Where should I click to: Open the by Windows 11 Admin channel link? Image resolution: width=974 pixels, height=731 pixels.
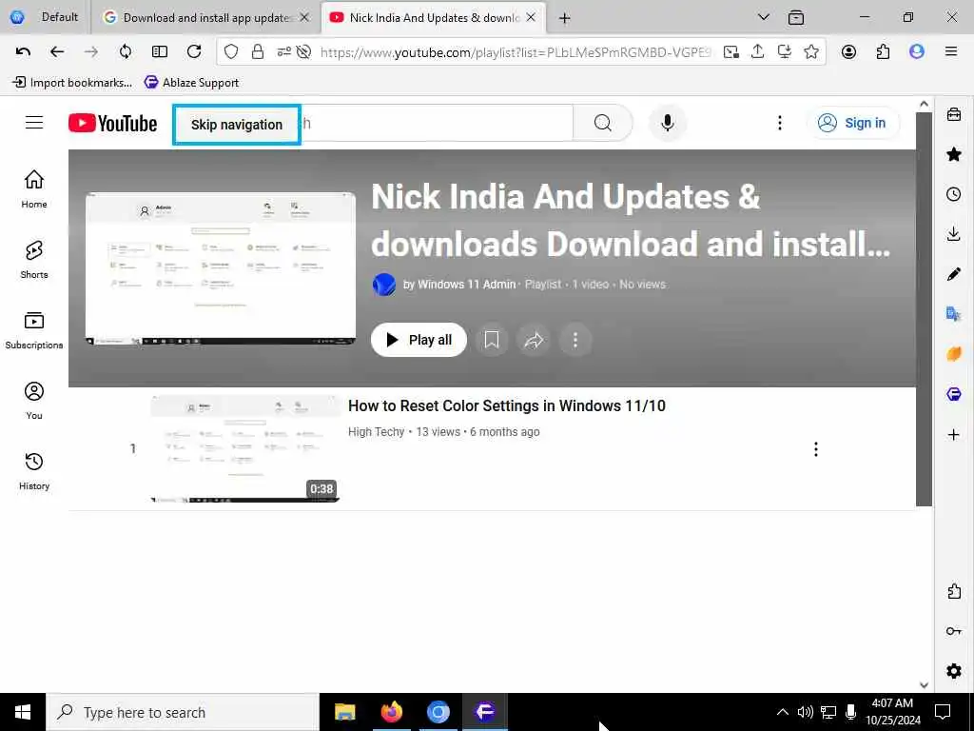(459, 284)
